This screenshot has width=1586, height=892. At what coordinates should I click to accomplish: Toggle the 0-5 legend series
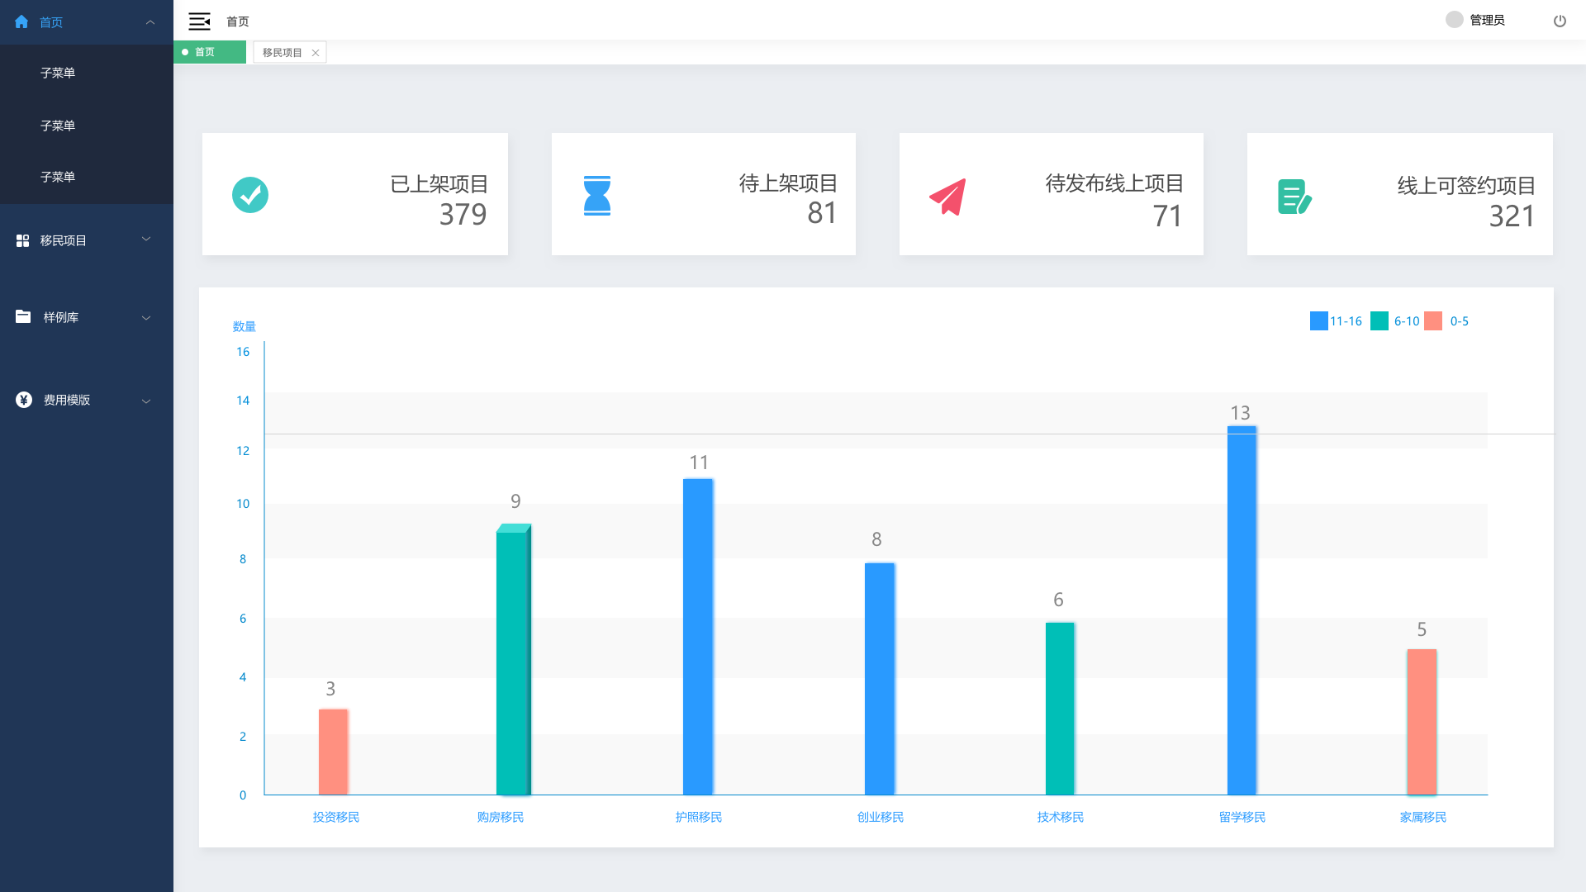tap(1434, 321)
